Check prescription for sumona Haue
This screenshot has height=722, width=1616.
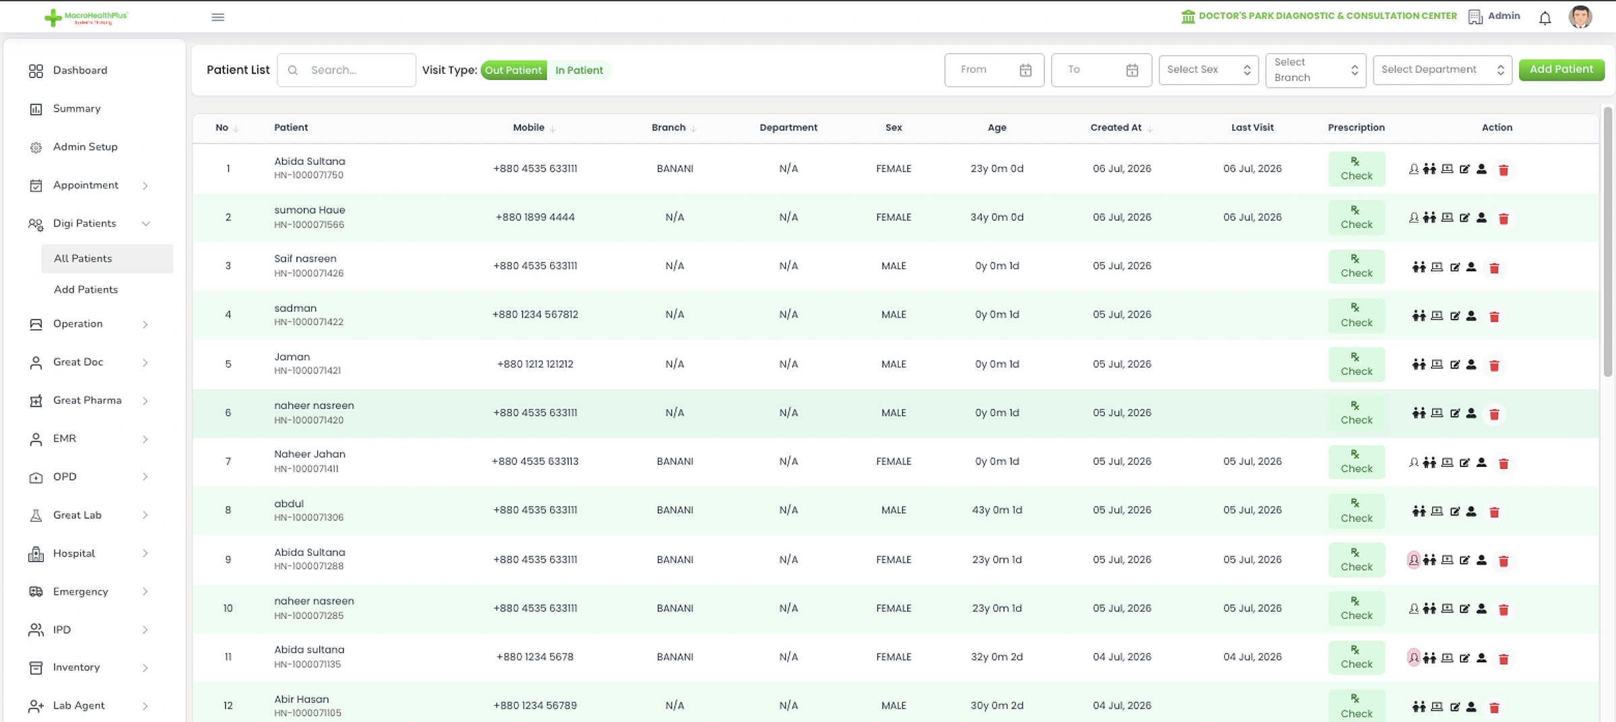pos(1356,217)
